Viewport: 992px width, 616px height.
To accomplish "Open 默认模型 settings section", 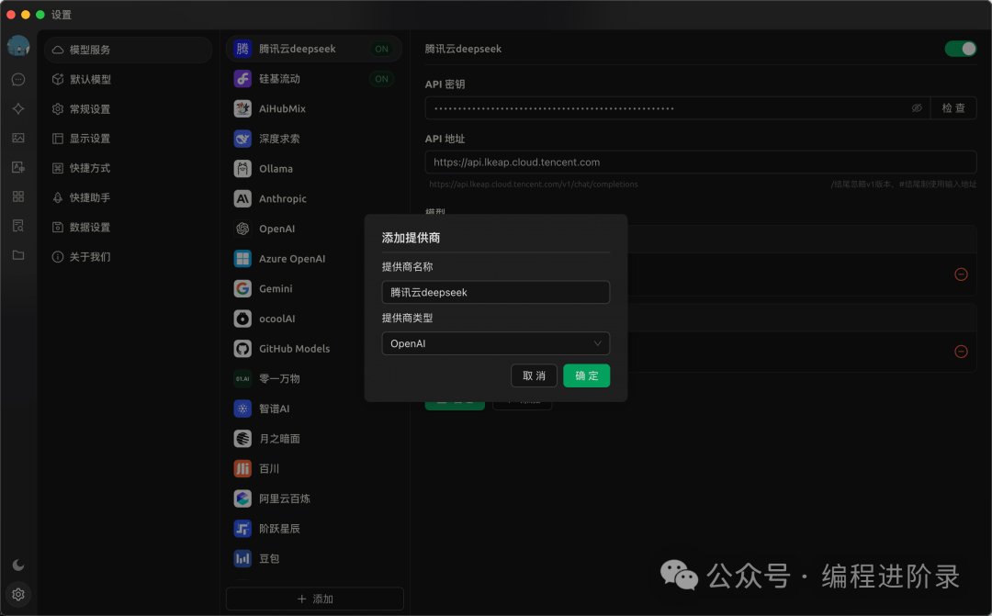I will [129, 79].
